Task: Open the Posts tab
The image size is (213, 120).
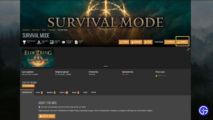Action: click(64, 93)
